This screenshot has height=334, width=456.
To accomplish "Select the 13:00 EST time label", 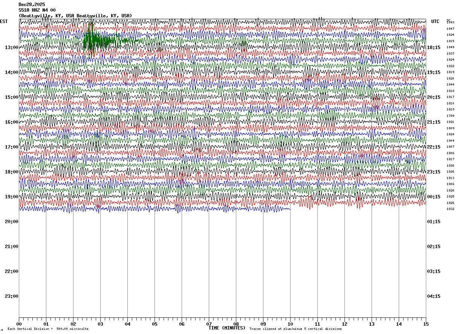I will pyautogui.click(x=12, y=47).
